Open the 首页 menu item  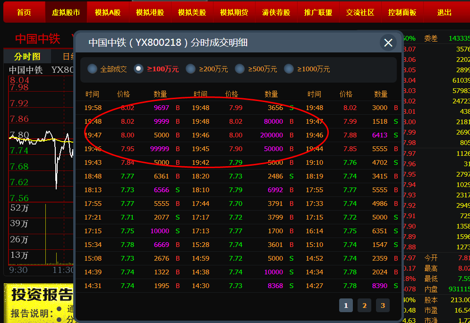tap(24, 12)
